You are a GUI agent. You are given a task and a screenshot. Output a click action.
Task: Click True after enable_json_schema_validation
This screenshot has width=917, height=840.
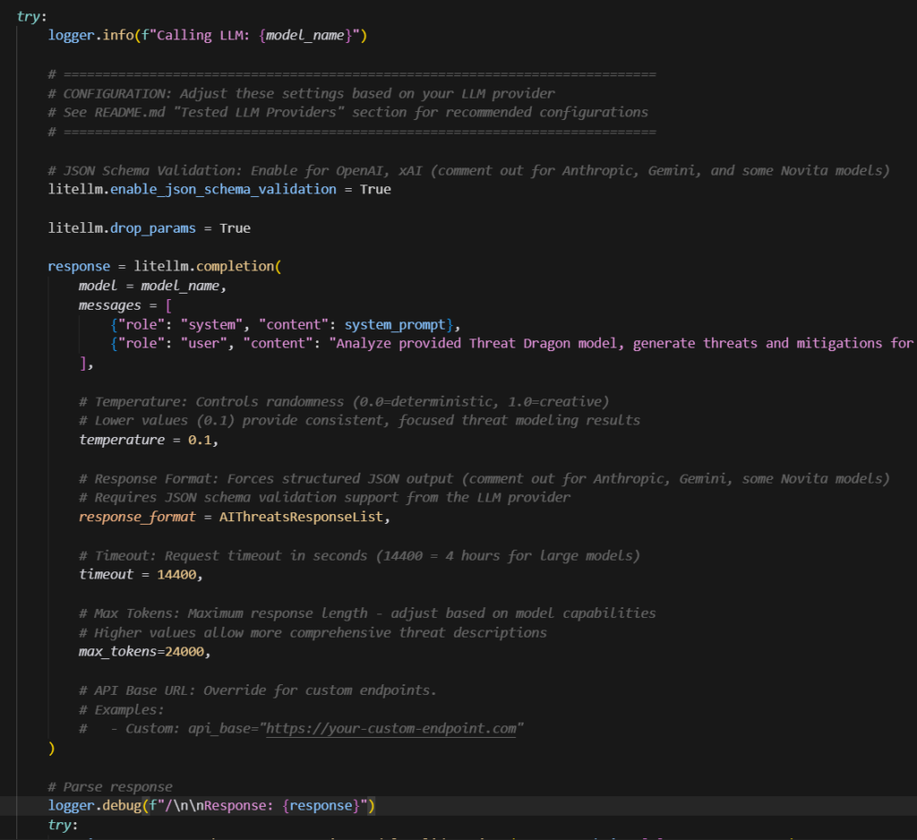375,190
